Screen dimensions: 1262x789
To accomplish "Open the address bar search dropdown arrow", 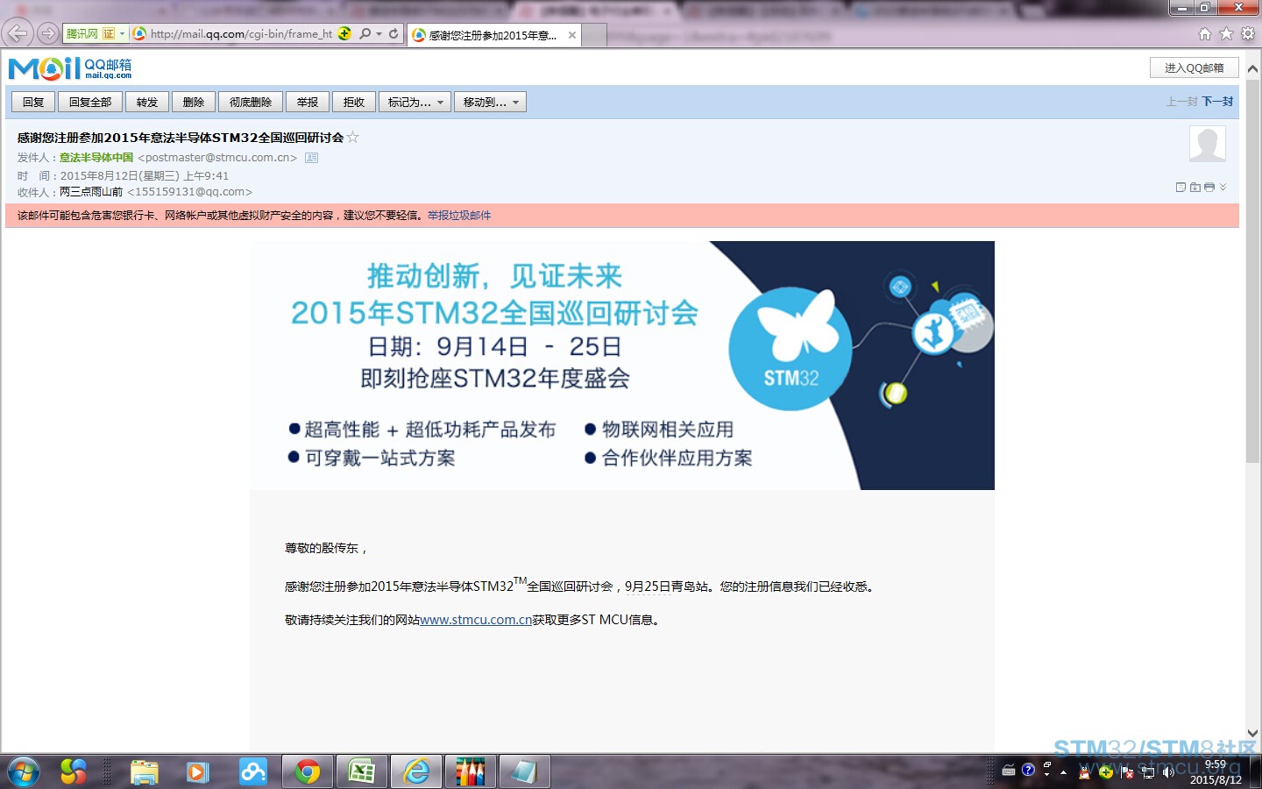I will tap(379, 34).
